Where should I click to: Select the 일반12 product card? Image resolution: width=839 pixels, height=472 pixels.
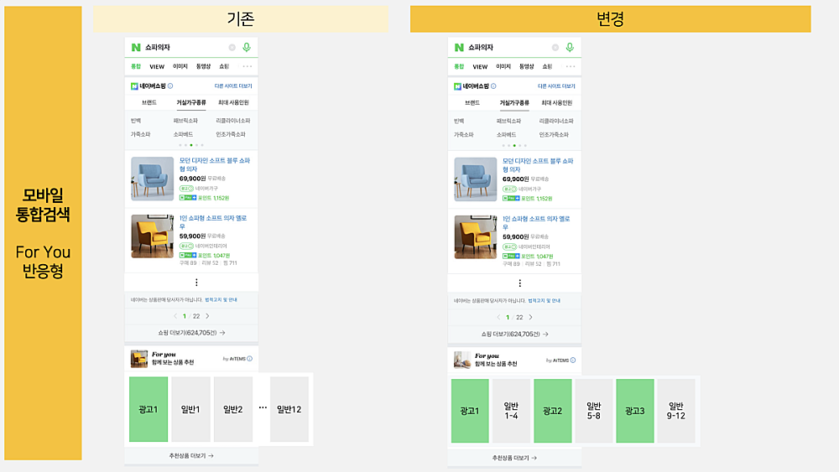(x=289, y=409)
